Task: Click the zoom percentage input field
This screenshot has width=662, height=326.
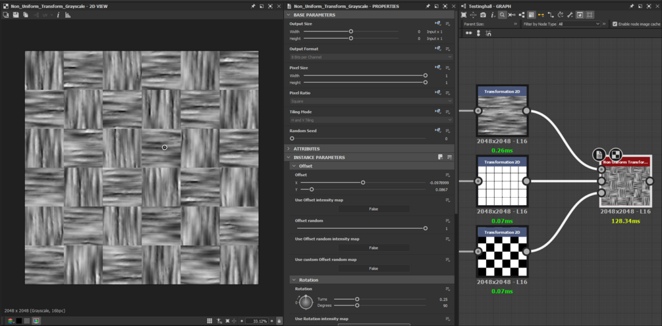Action: coord(256,321)
